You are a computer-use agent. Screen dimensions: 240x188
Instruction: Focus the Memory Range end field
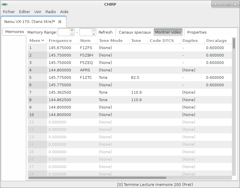86,32
